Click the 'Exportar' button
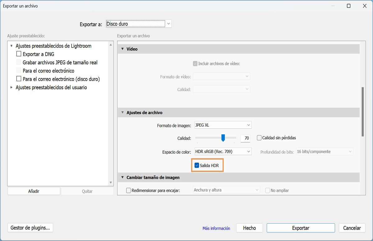Viewport: 373px width, 241px height. click(x=300, y=228)
